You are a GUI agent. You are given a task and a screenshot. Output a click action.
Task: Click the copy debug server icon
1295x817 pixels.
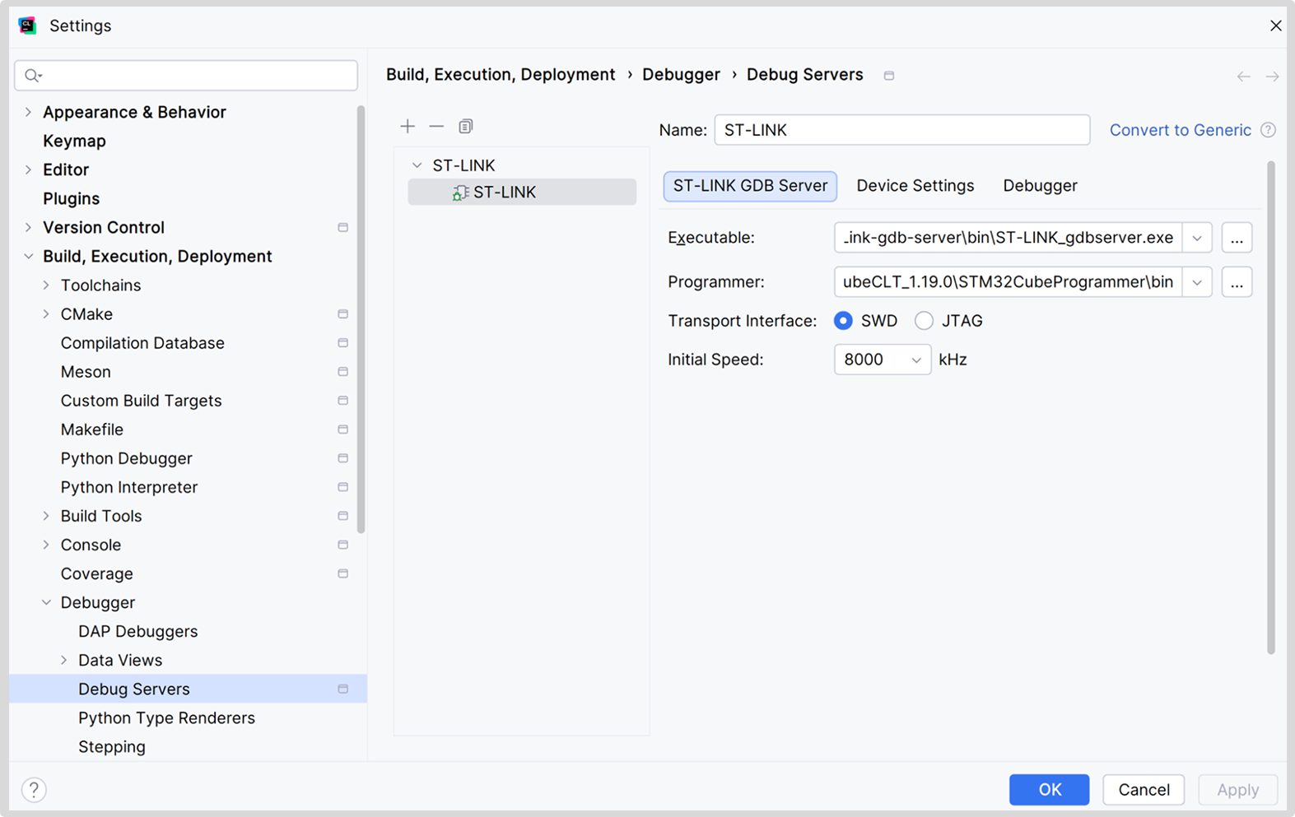pyautogui.click(x=466, y=126)
